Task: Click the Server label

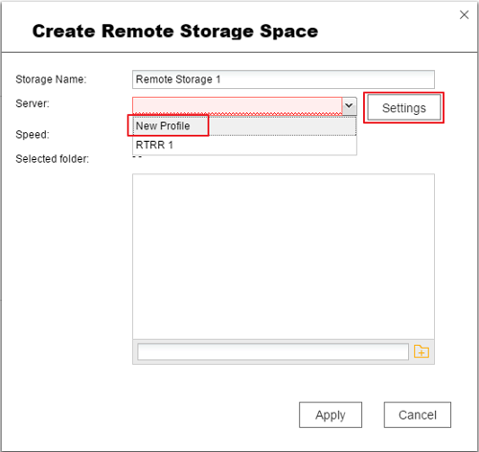Action: (x=33, y=103)
